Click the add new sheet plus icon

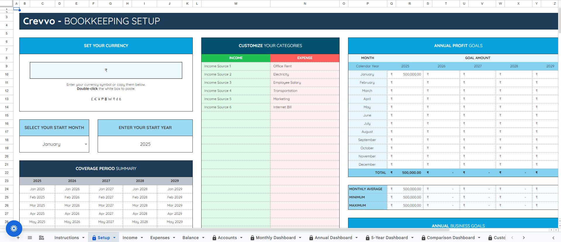coord(18,238)
